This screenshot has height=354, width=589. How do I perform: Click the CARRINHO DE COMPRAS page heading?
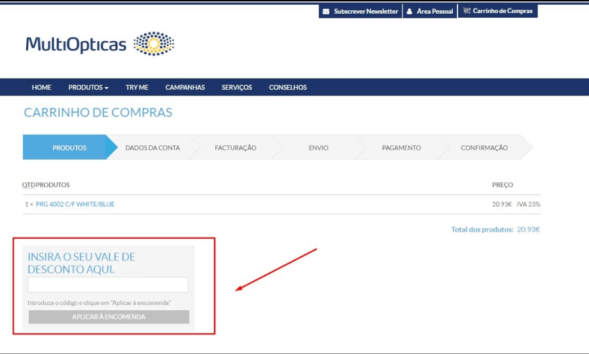tap(98, 113)
